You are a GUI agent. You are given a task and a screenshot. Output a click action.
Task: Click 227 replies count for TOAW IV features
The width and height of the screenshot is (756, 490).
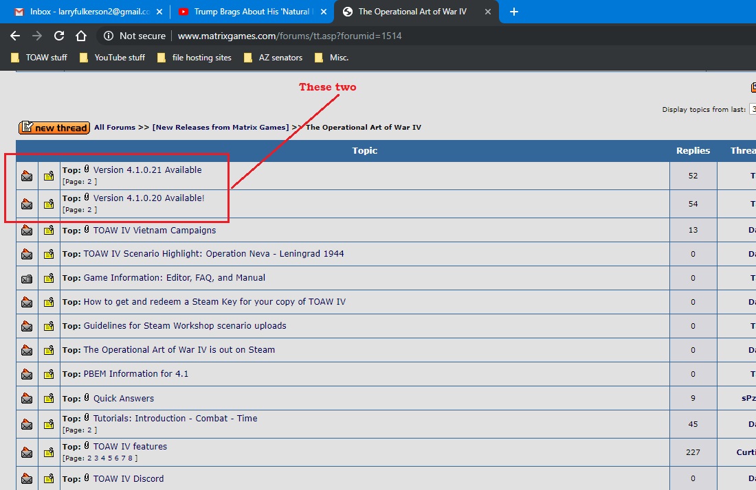click(x=693, y=452)
